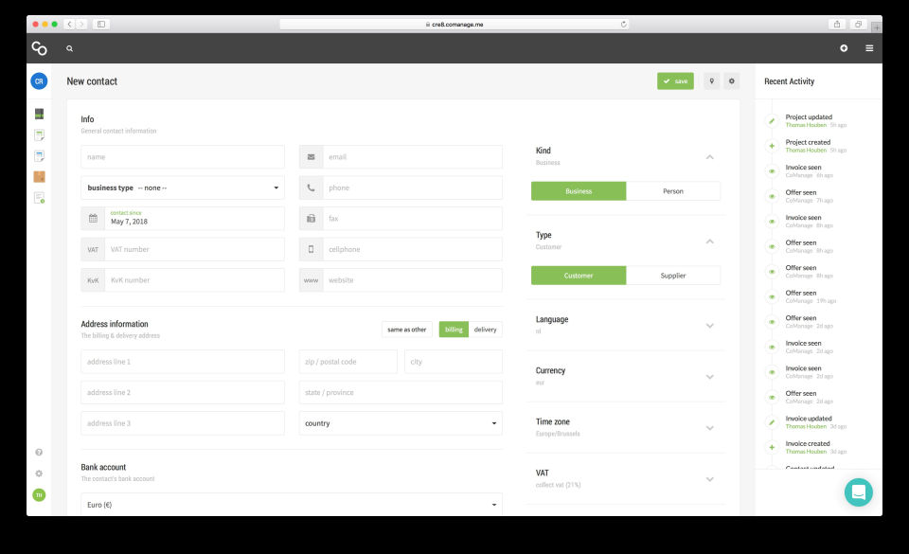Select Business kind
Viewport: 909px width, 554px height.
tap(579, 191)
